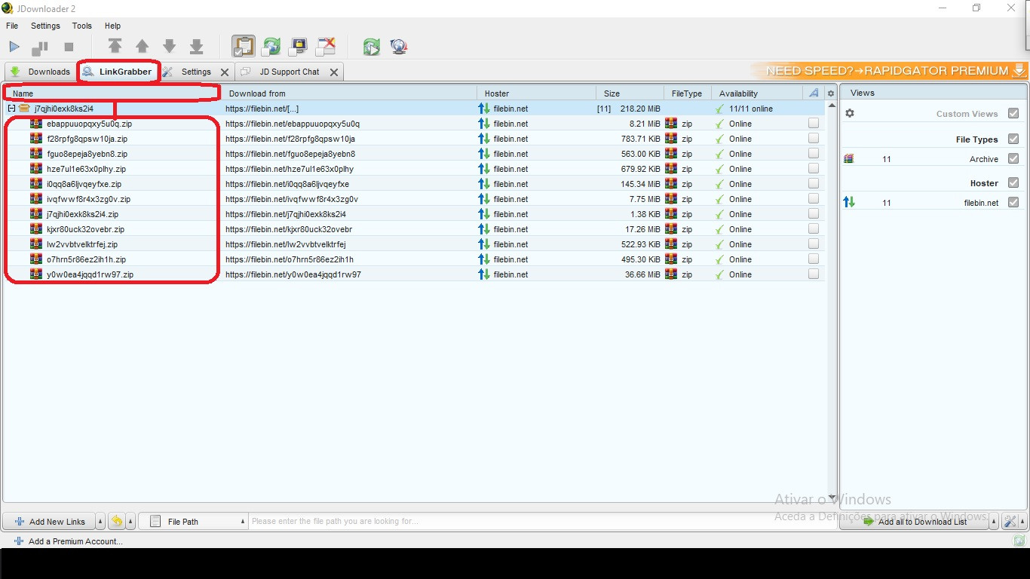Viewport: 1030px width, 579px height.
Task: Open bottom-right wrench settings icon
Action: click(1011, 522)
